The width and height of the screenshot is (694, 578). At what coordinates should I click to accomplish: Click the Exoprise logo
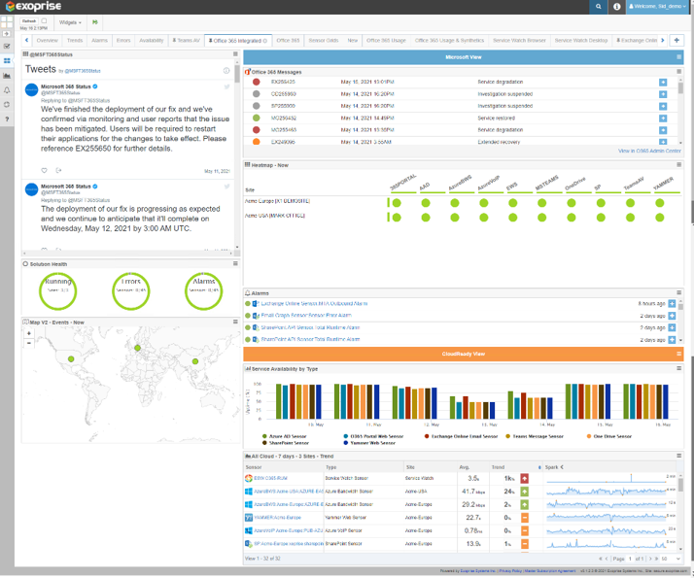pyautogui.click(x=34, y=7)
